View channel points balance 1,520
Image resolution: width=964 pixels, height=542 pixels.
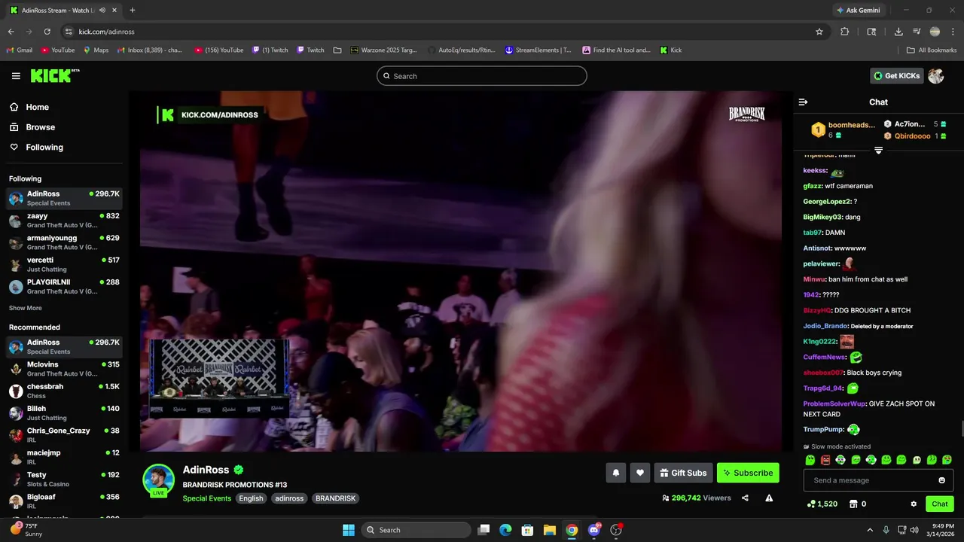(x=822, y=504)
